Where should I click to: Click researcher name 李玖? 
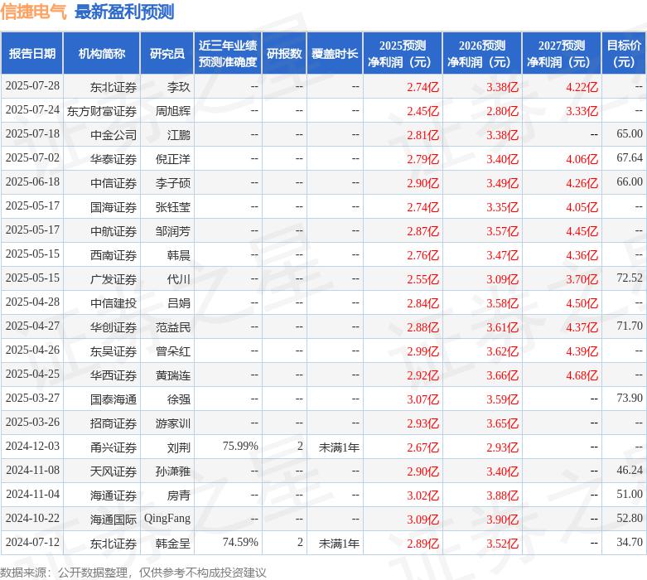coord(179,87)
